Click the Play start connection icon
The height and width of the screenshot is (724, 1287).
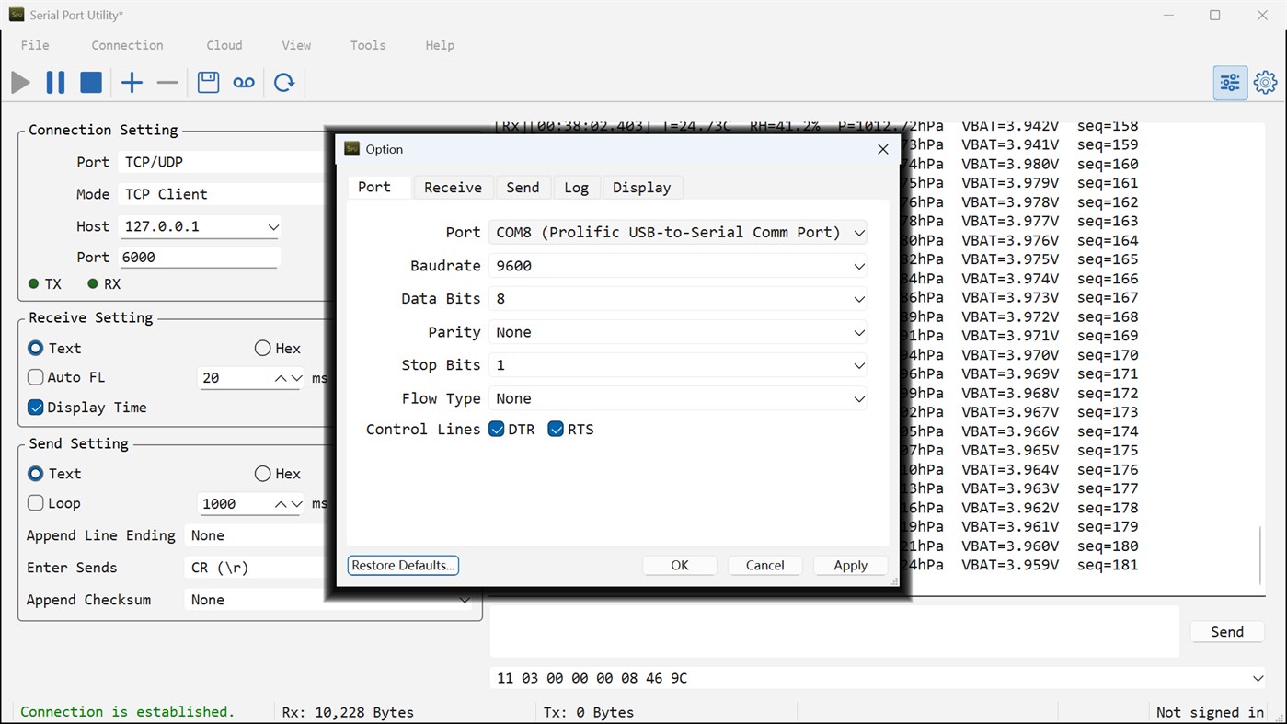20,83
